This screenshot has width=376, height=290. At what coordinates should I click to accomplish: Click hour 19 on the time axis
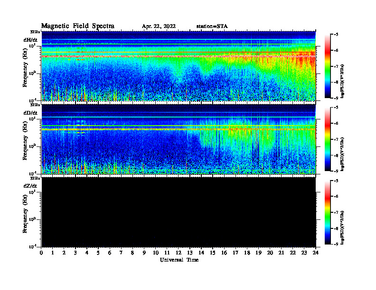(258, 253)
